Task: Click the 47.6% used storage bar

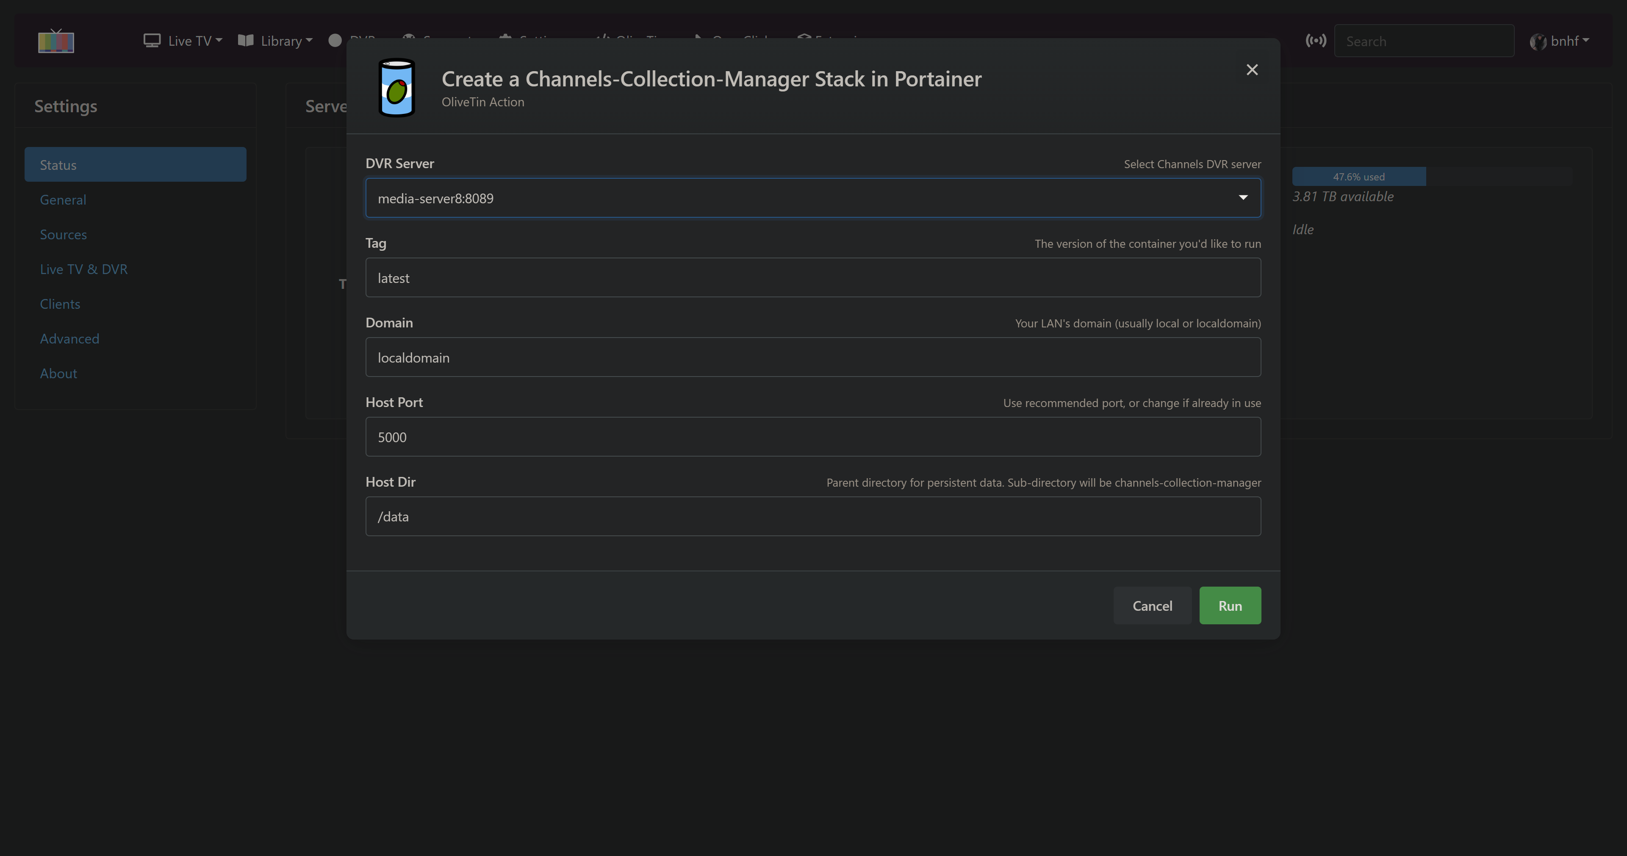Action: click(1358, 177)
